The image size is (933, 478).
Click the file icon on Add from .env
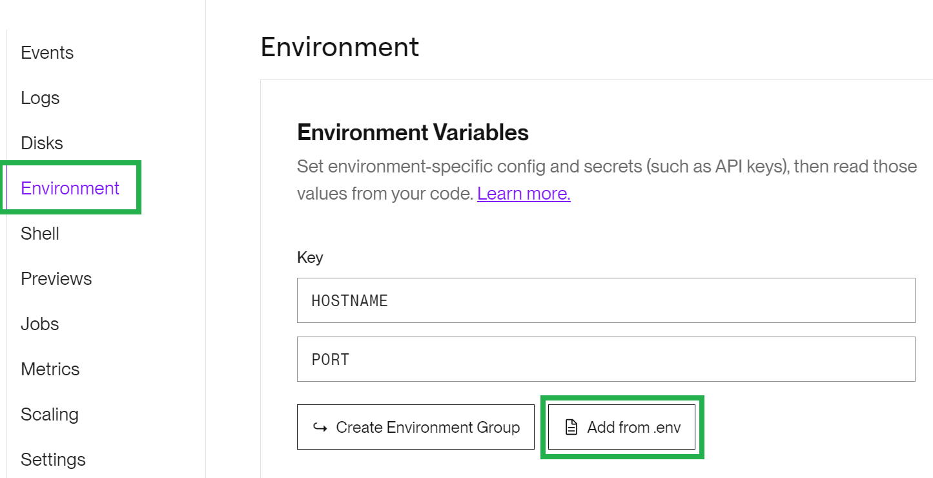pyautogui.click(x=571, y=427)
